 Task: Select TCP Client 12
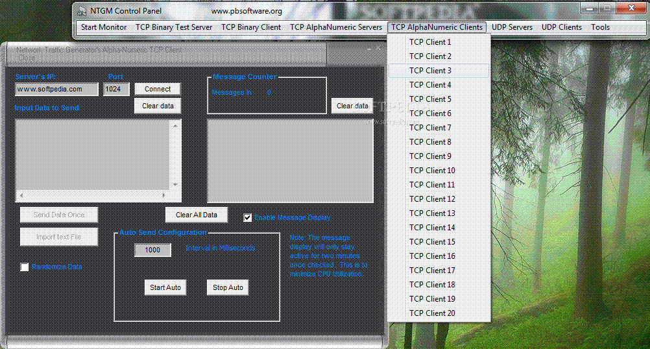click(x=439, y=199)
